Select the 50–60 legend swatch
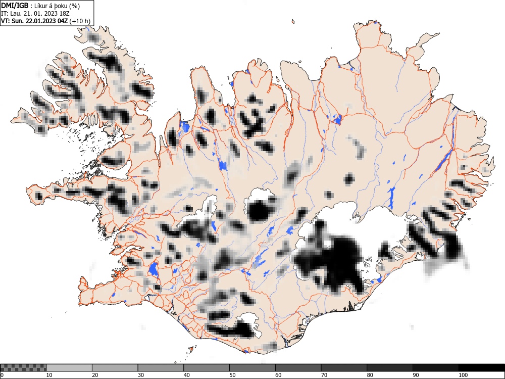 pos(252,368)
